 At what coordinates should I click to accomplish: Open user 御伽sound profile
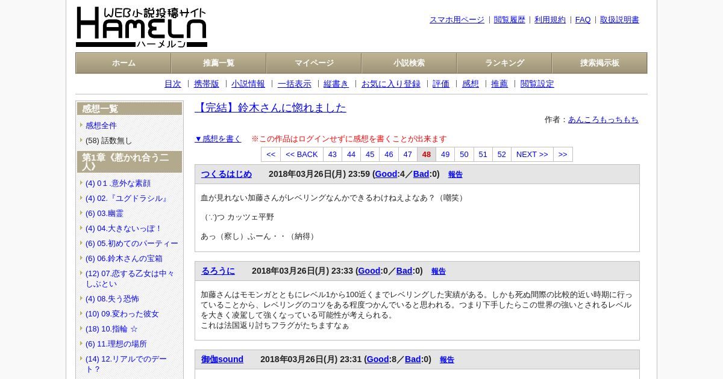coord(222,360)
